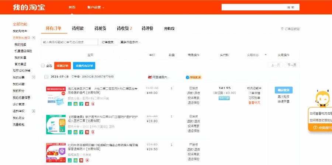Viewport: 332px width, 165px height.
Task: Click the 手机订单 badge under the price
Action: click(224, 98)
